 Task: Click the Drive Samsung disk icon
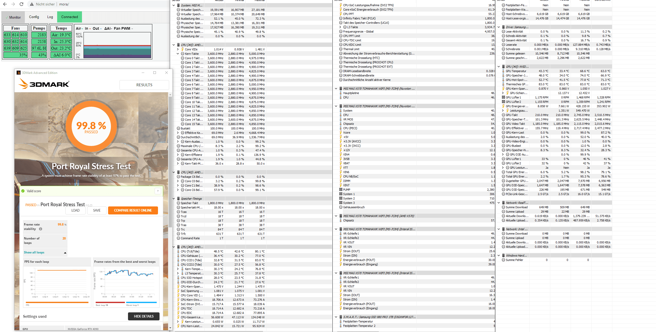[x=503, y=27]
